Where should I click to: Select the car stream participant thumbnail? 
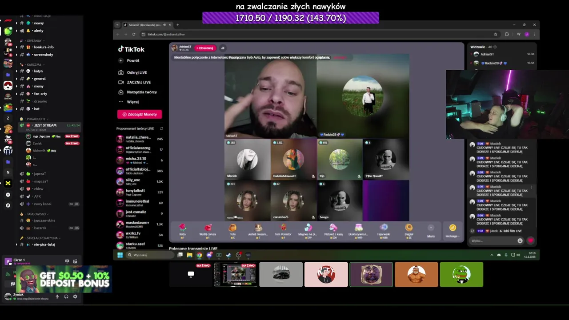click(x=281, y=274)
